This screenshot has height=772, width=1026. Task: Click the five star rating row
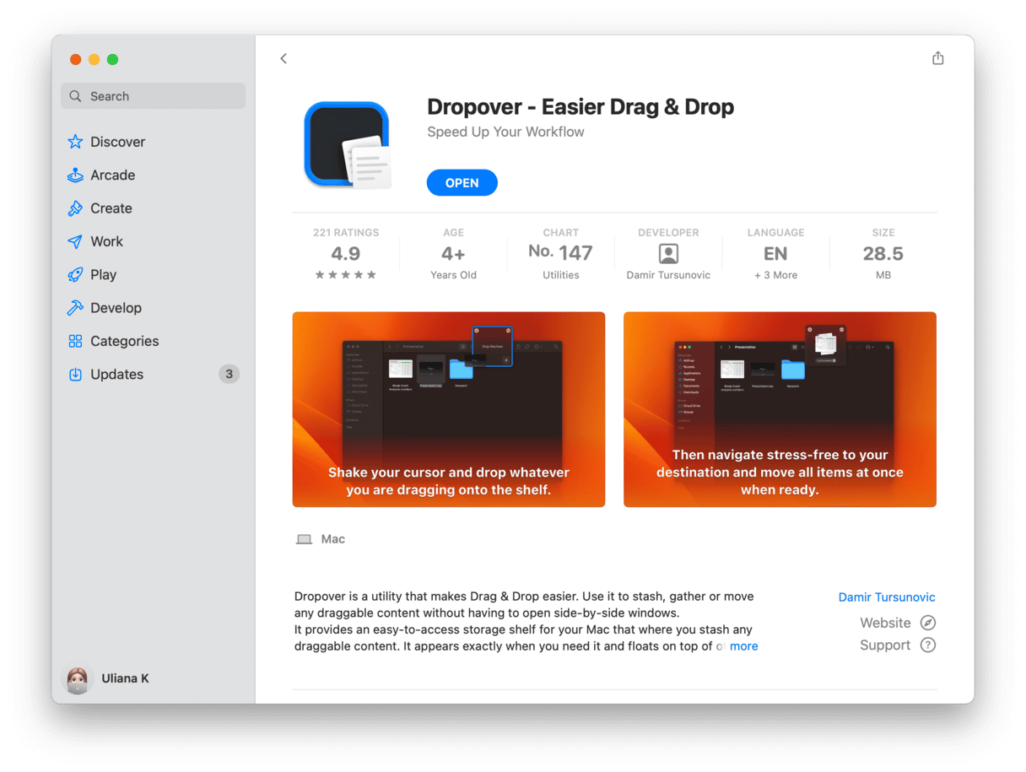pyautogui.click(x=346, y=275)
